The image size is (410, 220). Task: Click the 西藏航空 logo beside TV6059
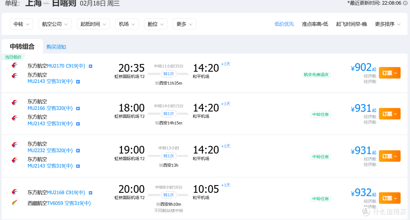[x=15, y=203]
